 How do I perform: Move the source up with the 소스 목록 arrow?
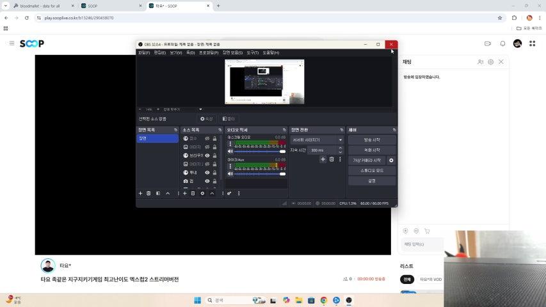(212, 193)
